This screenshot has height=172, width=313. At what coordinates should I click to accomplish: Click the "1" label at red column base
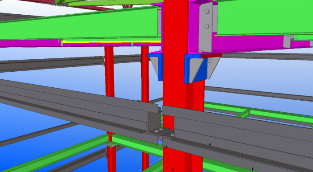pyautogui.click(x=173, y=169)
